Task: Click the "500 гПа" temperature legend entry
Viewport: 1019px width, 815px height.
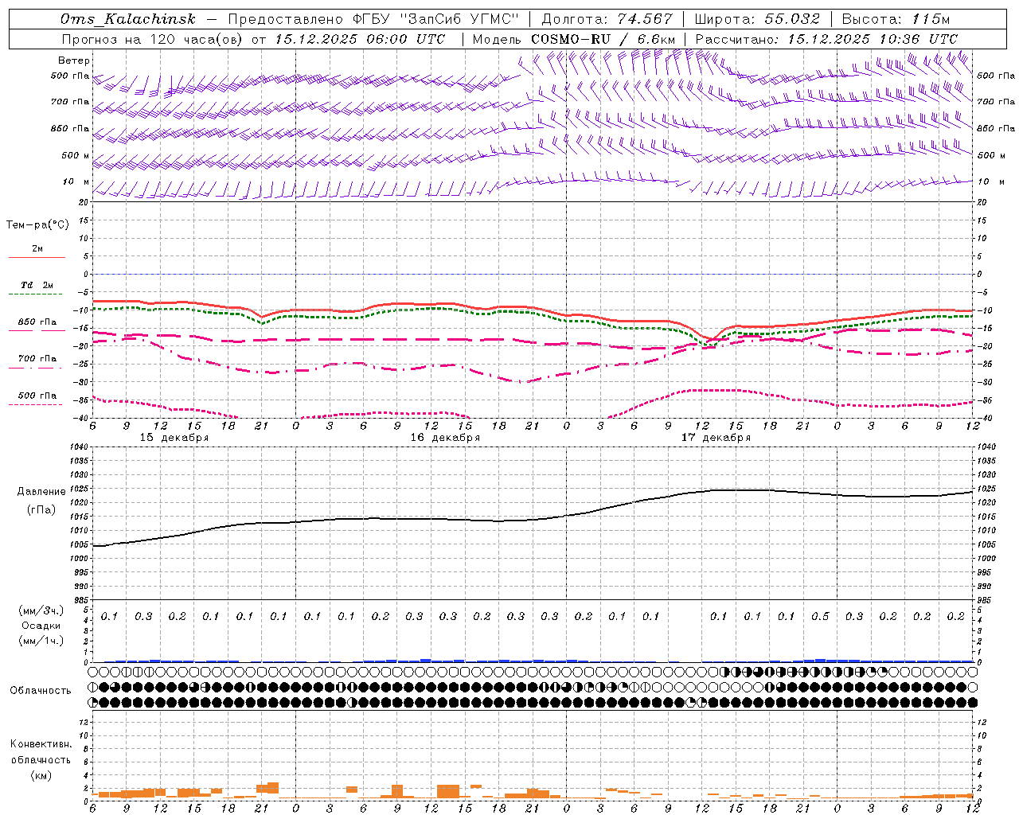Action: 37,396
